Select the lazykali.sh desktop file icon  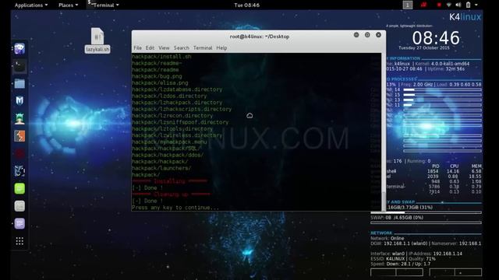point(97,40)
